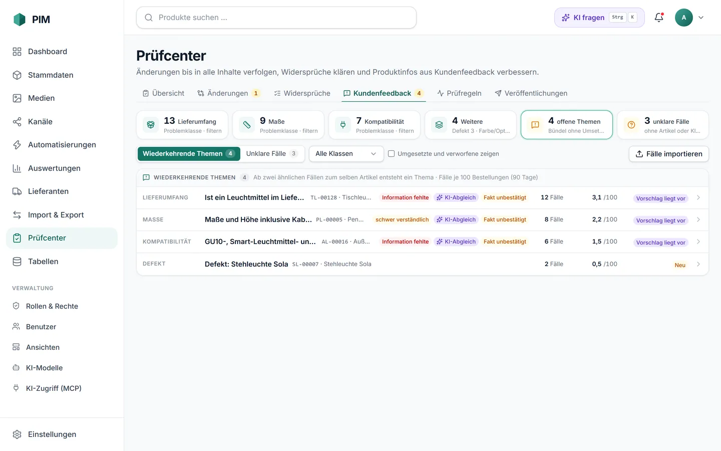
Task: Expand the user account menu chevron
Action: [701, 18]
